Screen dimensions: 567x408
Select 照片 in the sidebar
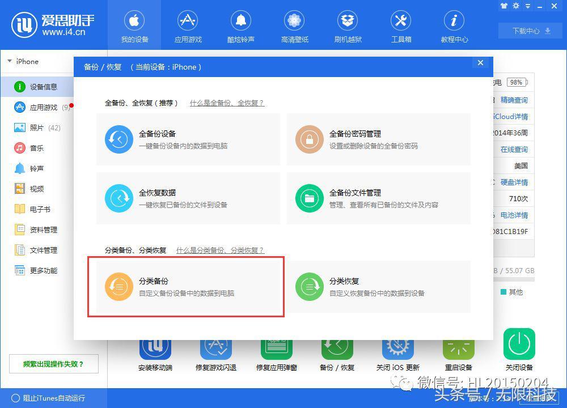pos(37,128)
